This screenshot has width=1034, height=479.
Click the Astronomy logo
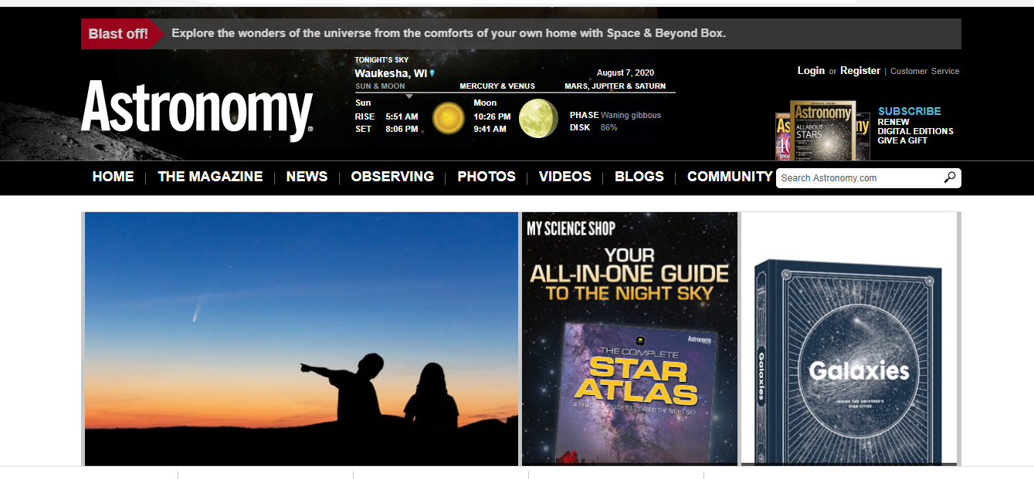(197, 110)
